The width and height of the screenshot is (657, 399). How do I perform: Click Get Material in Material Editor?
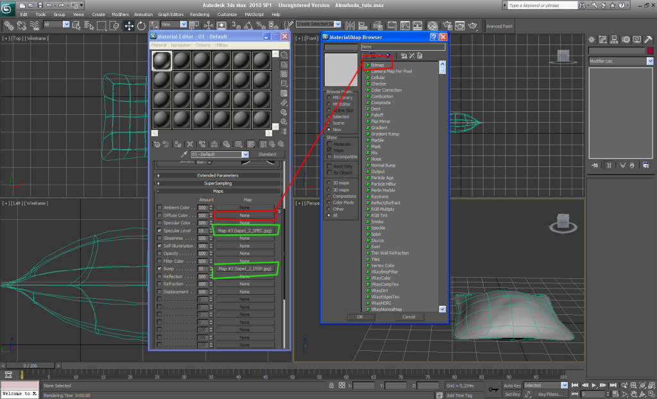pos(157,145)
